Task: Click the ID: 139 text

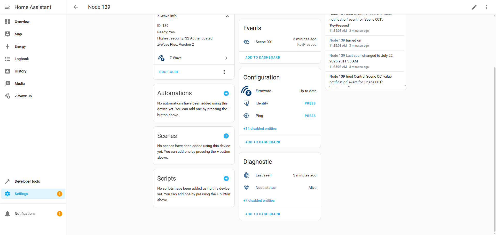Action: tap(163, 26)
